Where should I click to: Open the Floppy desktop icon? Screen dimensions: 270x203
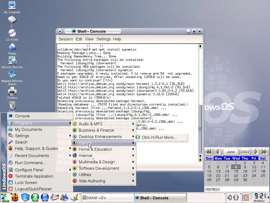tap(12, 49)
